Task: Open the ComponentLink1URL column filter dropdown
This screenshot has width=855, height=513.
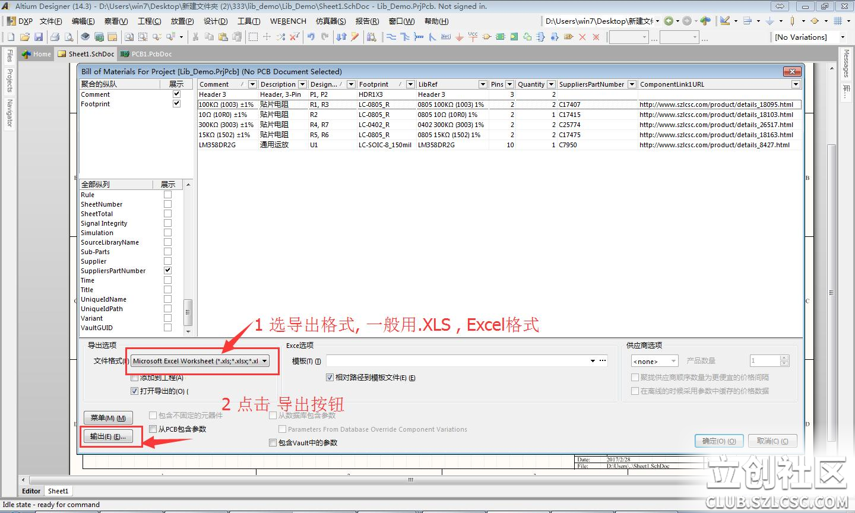Action: point(796,84)
